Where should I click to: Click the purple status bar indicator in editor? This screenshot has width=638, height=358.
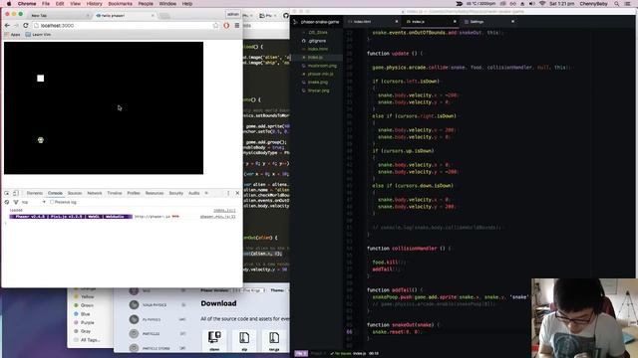point(301,354)
